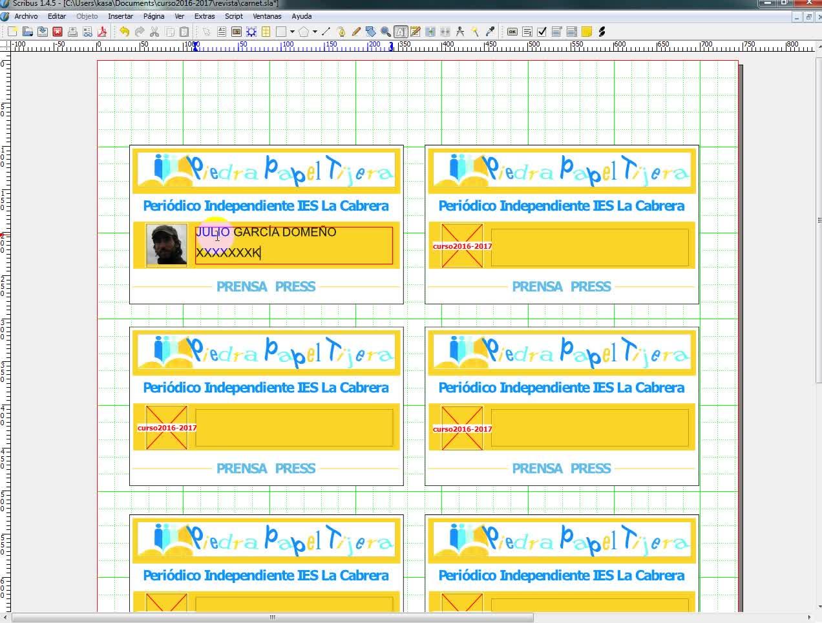Viewport: 822px width, 623px height.
Task: Insert a PDF Check Box icon
Action: click(542, 32)
